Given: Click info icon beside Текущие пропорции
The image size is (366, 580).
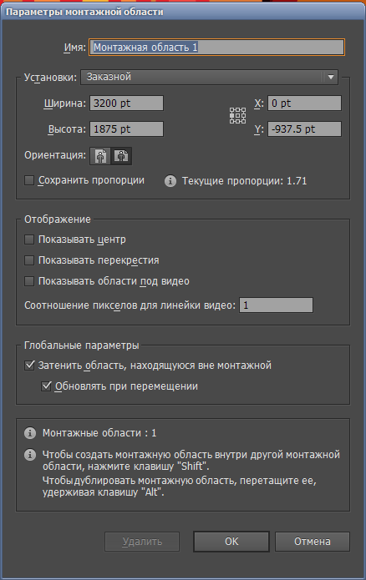Looking at the screenshot, I should (x=170, y=181).
